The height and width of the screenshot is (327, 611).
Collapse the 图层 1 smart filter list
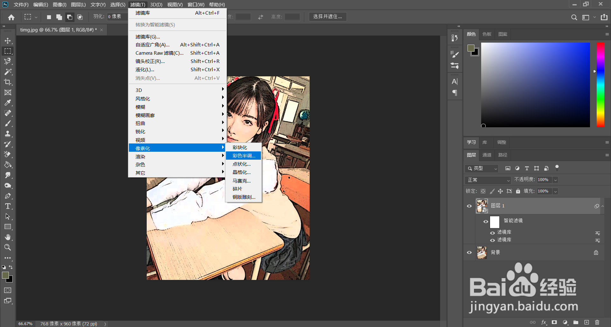coord(602,206)
